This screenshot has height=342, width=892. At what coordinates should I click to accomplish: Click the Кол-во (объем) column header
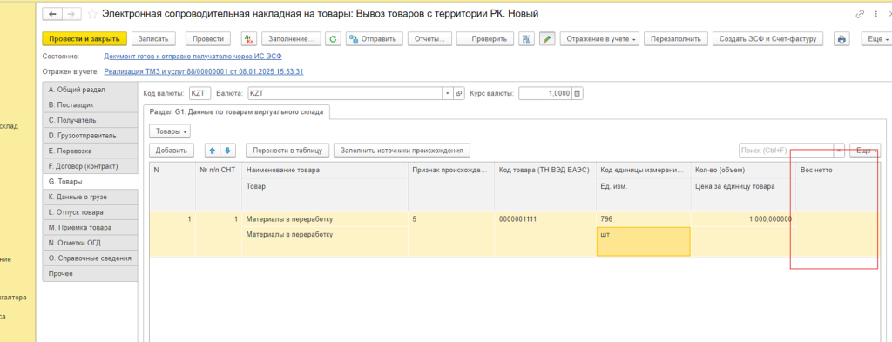click(x=743, y=170)
